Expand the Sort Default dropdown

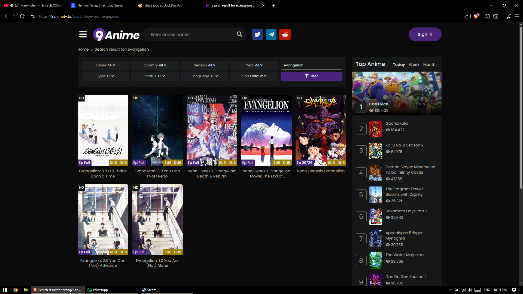(254, 76)
